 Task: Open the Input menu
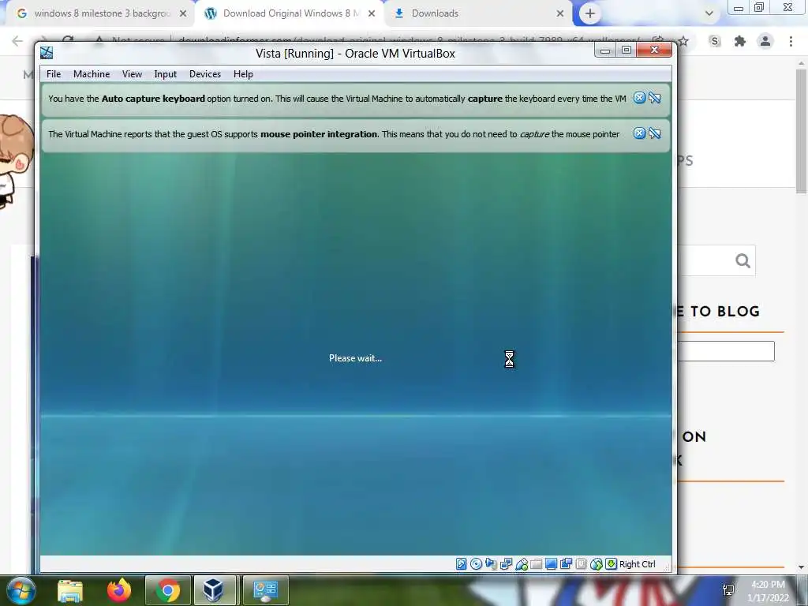[166, 74]
